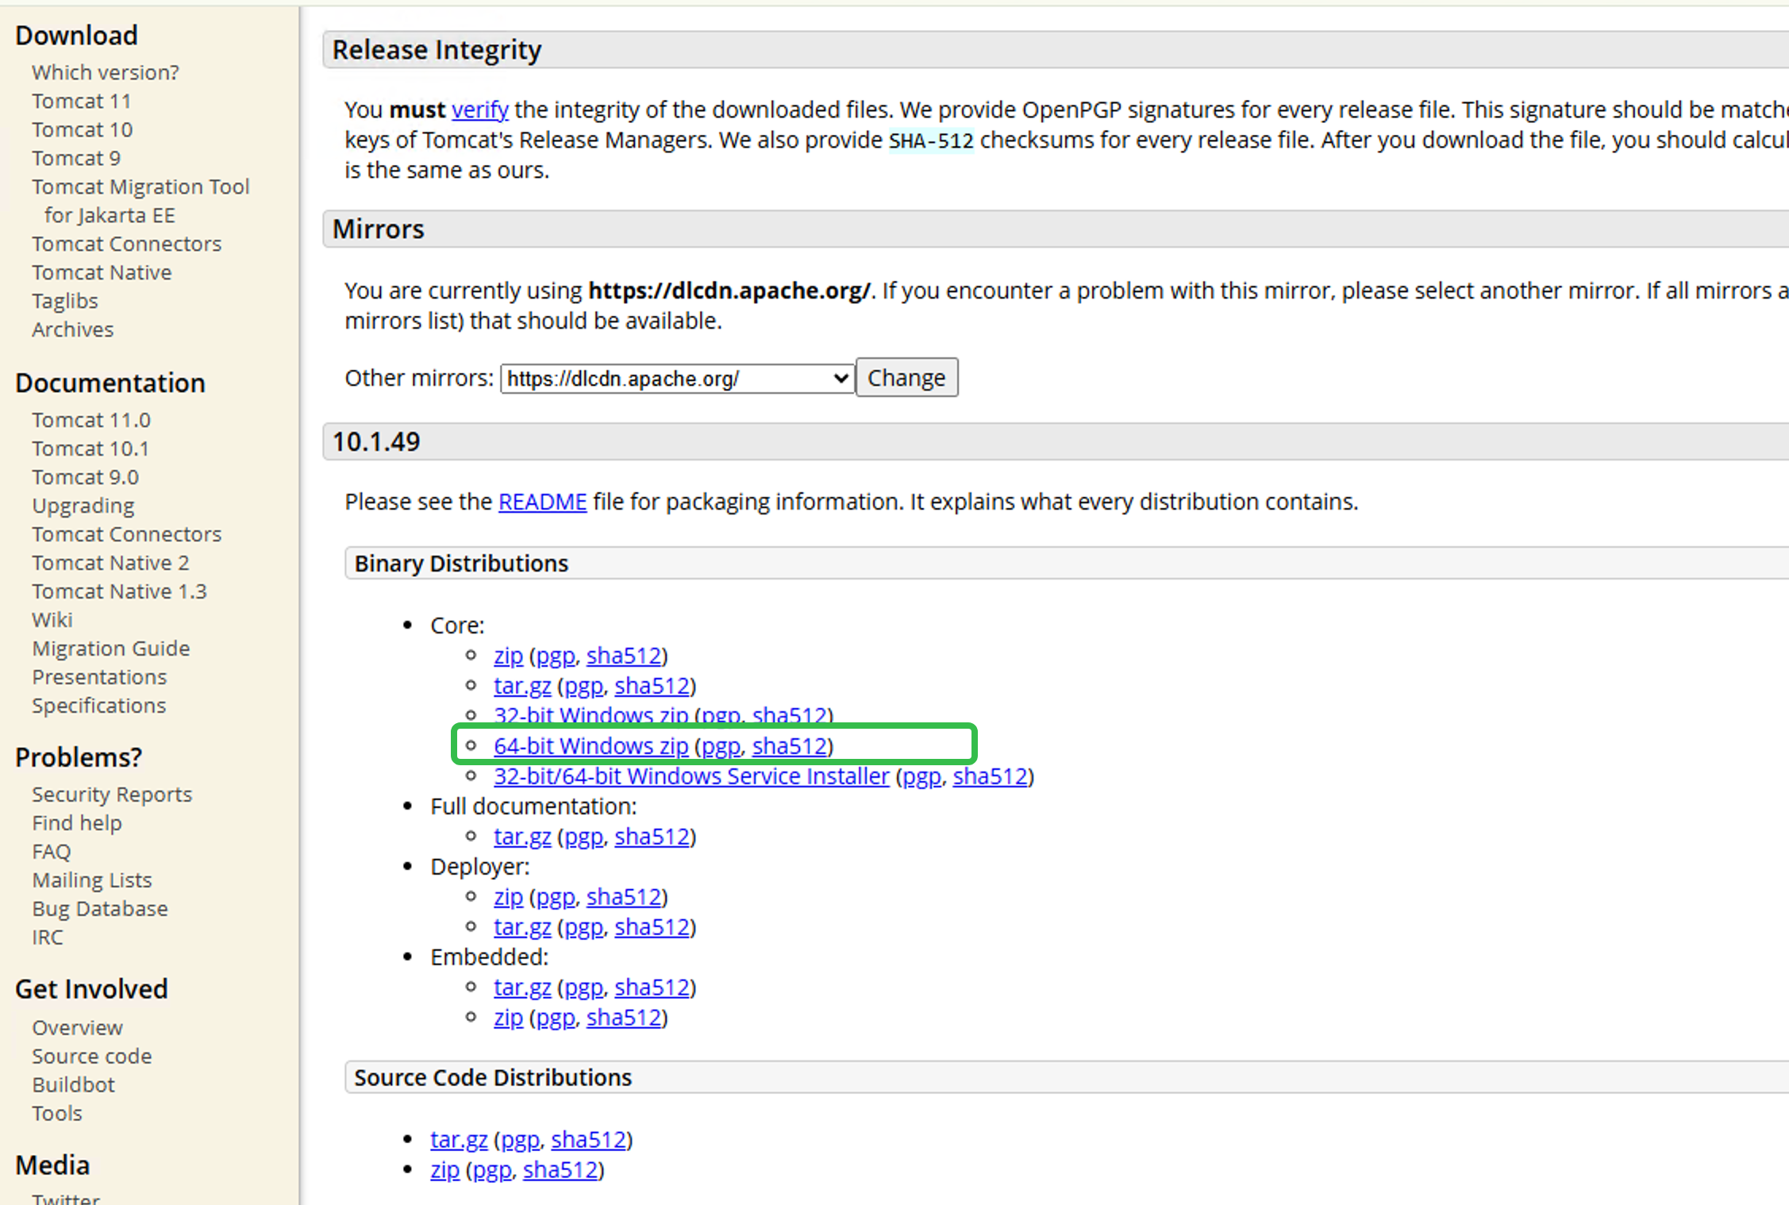Open sha512 checksum for 64-bit Windows zip
Image resolution: width=1789 pixels, height=1205 pixels.
click(790, 746)
